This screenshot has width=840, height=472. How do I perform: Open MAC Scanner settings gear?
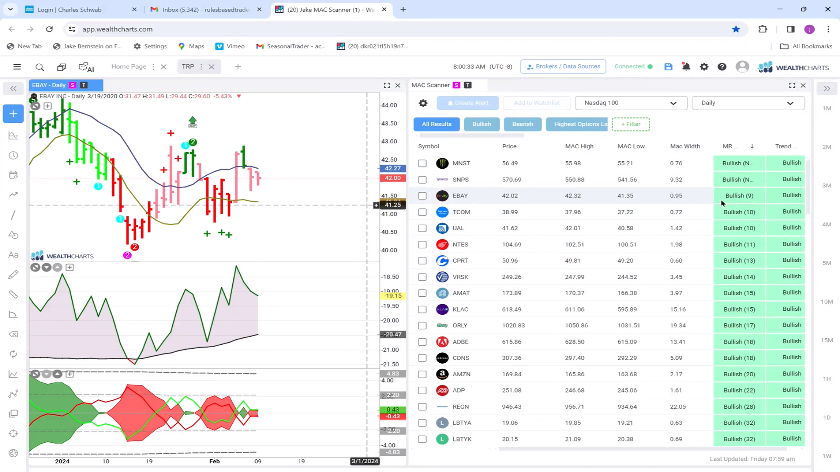[x=423, y=103]
